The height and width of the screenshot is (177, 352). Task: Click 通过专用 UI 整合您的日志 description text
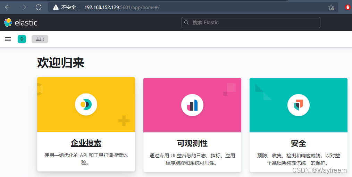click(x=192, y=159)
